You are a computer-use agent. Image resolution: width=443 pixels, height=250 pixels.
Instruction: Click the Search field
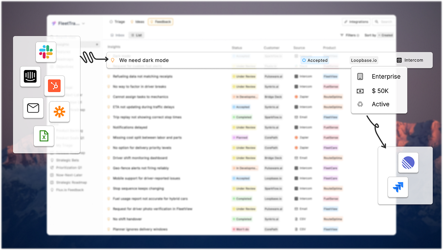(383, 22)
